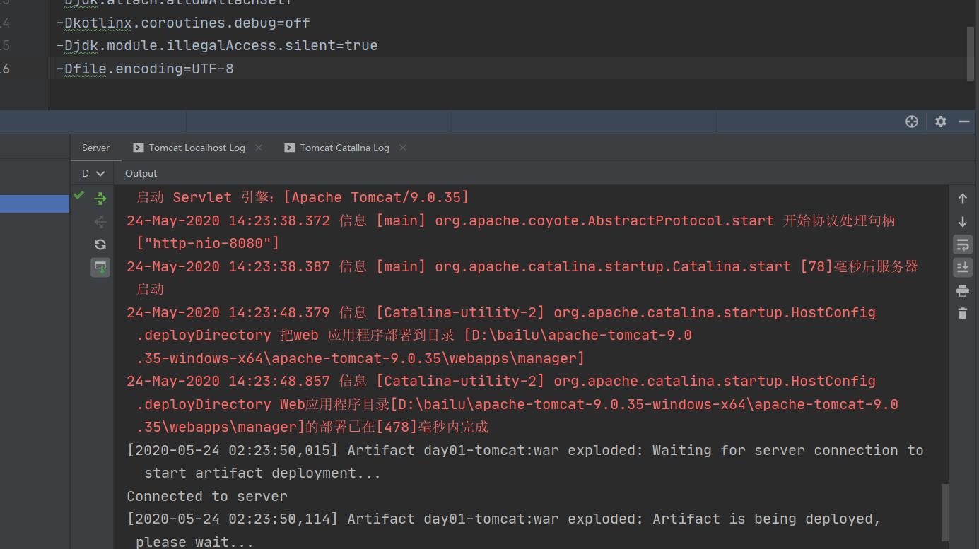The width and height of the screenshot is (979, 549).
Task: Click the Output header label
Action: pos(141,173)
